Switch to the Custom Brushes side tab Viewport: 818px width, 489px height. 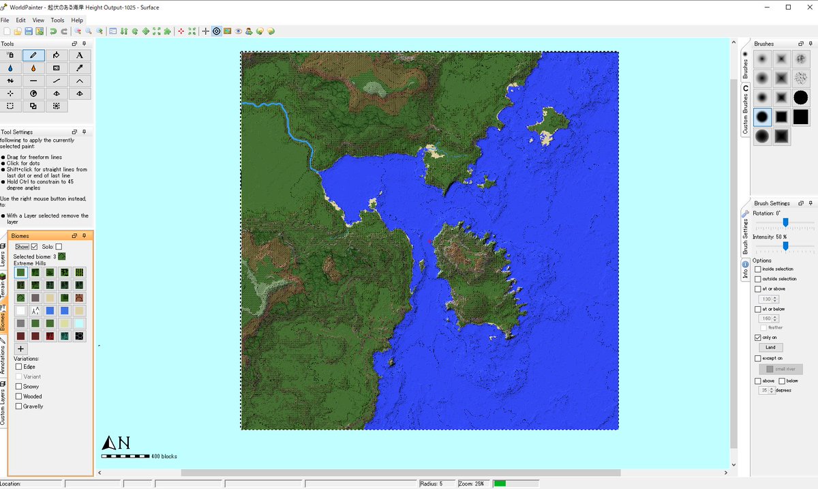point(745,108)
